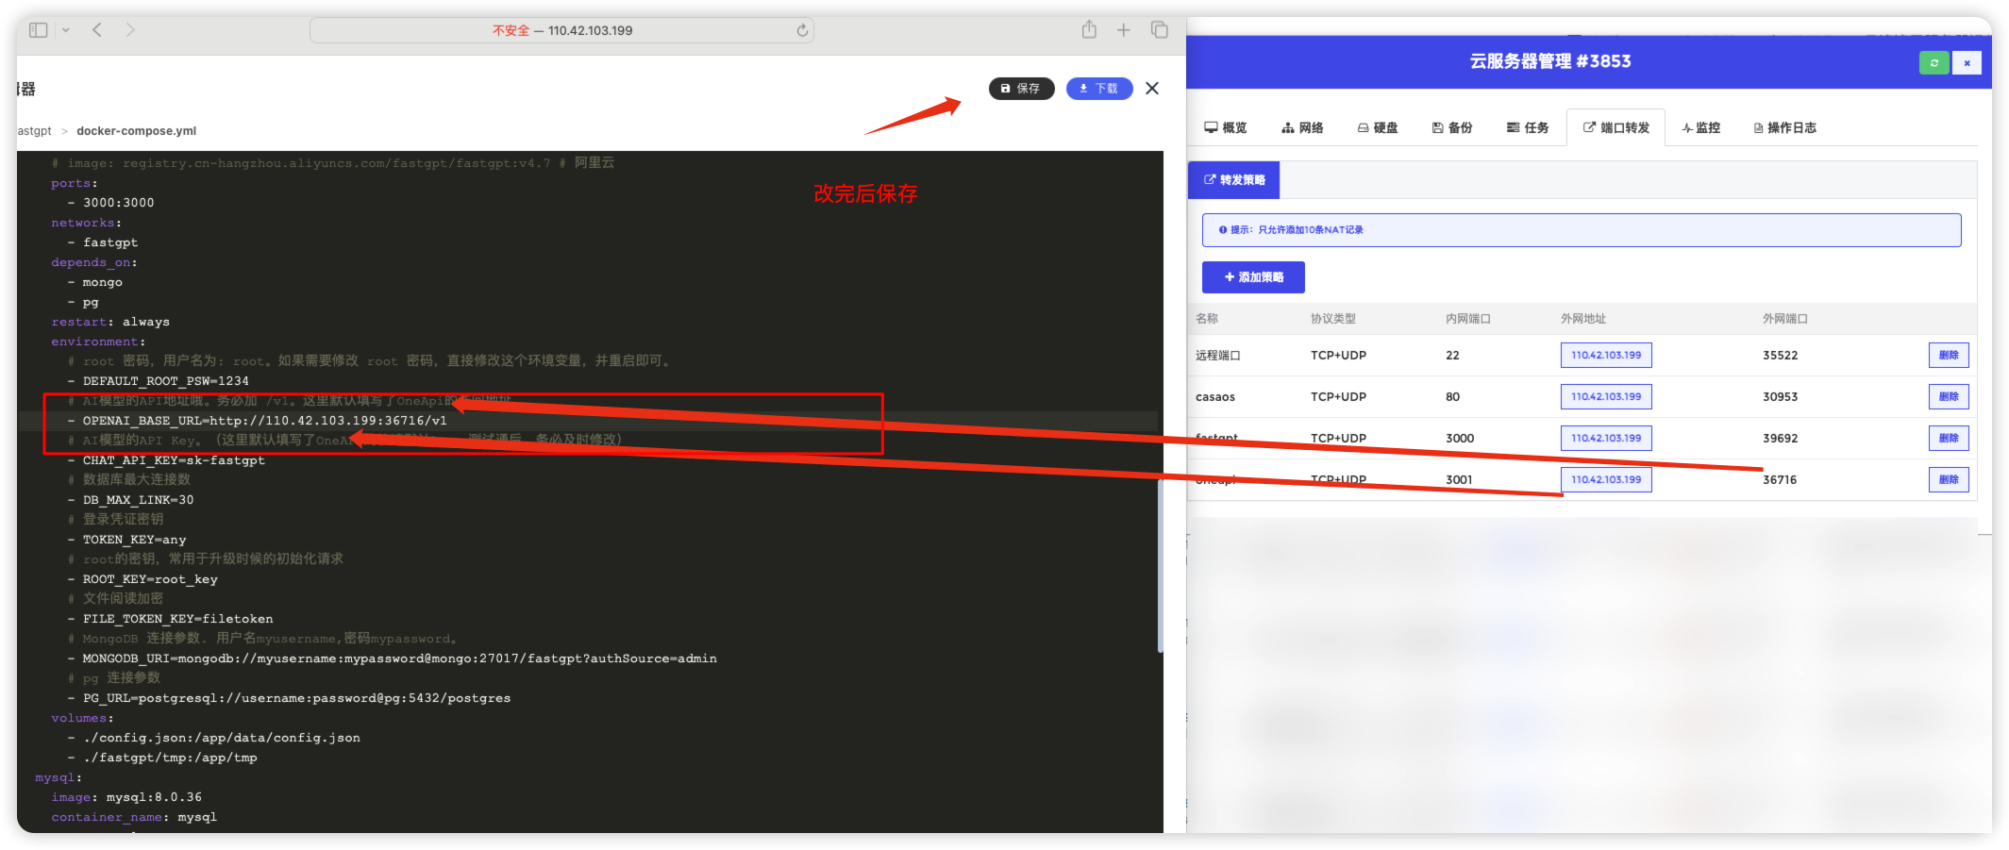Click the NAT record hint banner
The image size is (2009, 850).
point(1582,230)
